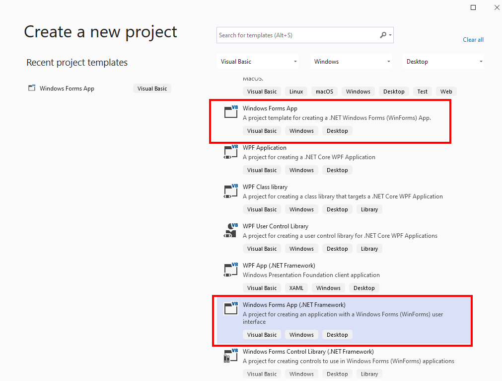Select the WPF User Control Library title
Screen dimensions: 502x381
coord(276,226)
